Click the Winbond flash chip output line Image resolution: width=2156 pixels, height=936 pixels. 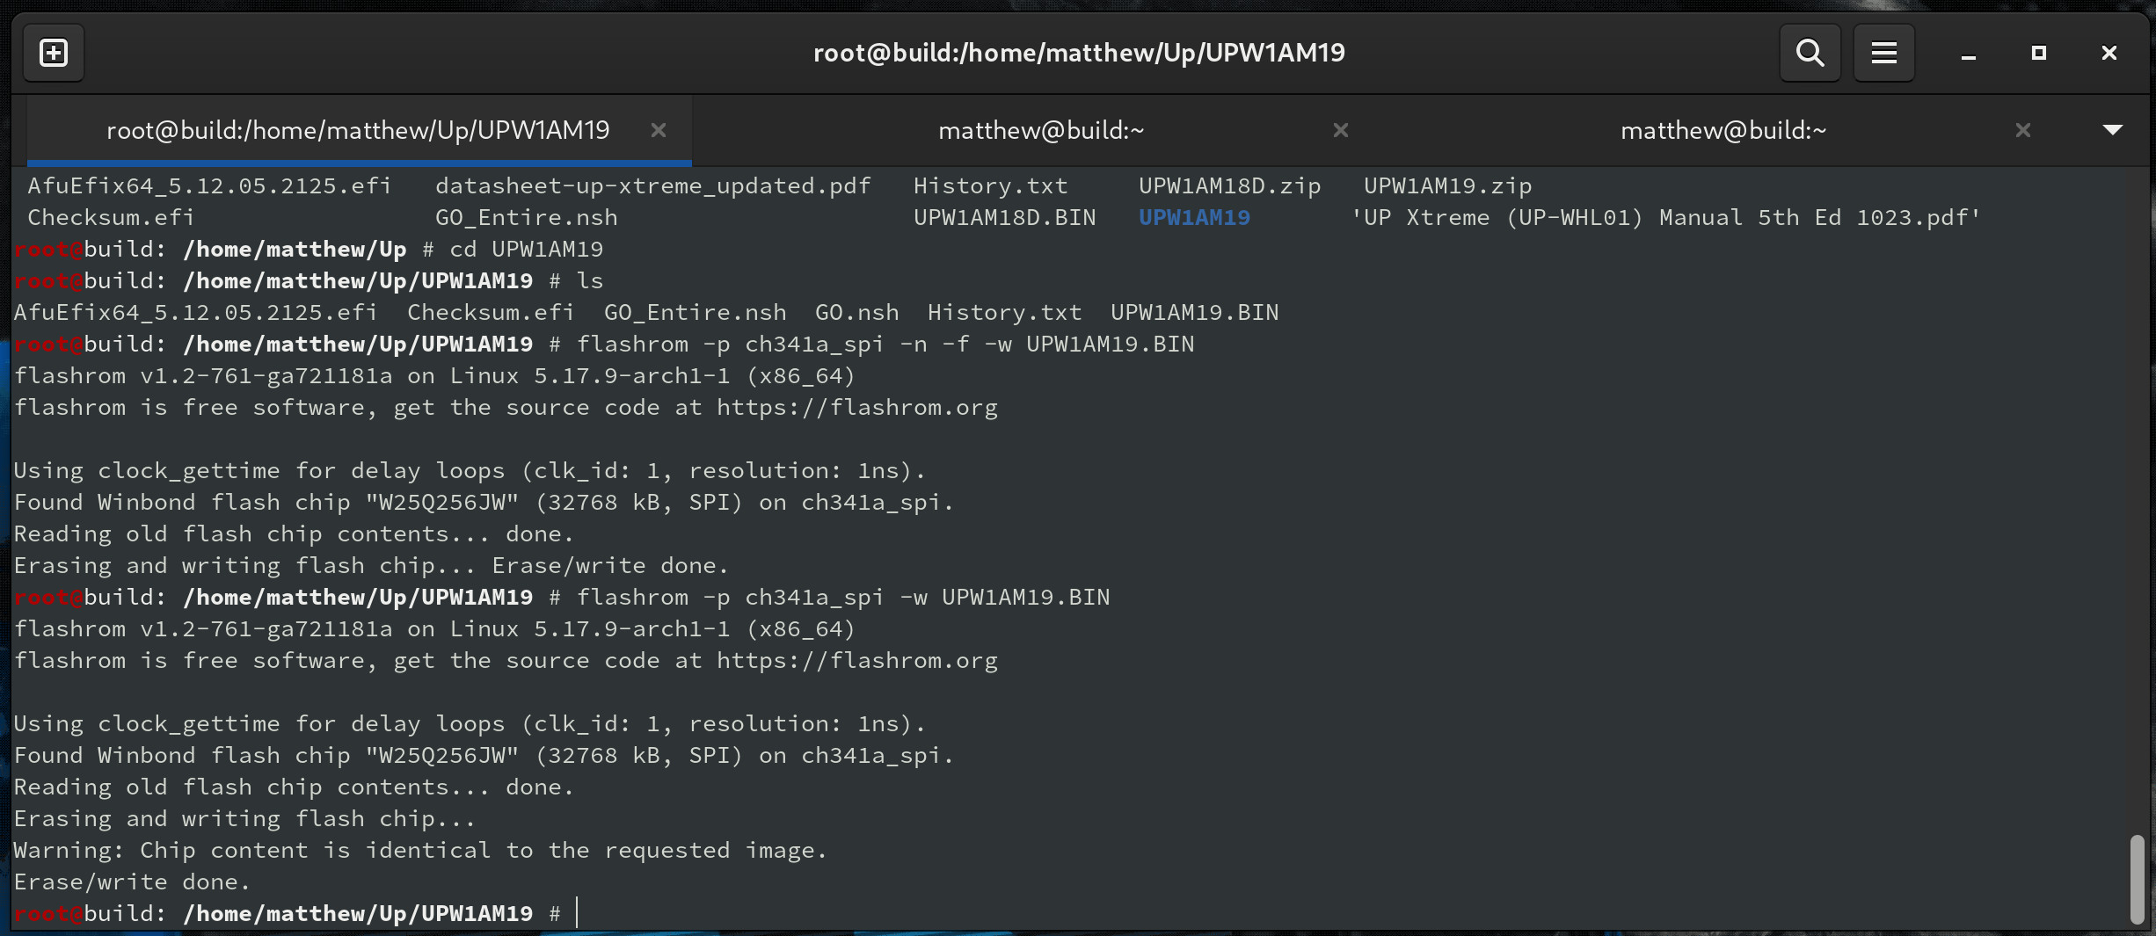482,502
